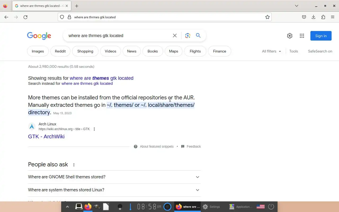Close the current browser tab
The image size is (339, 212).
click(x=66, y=6)
